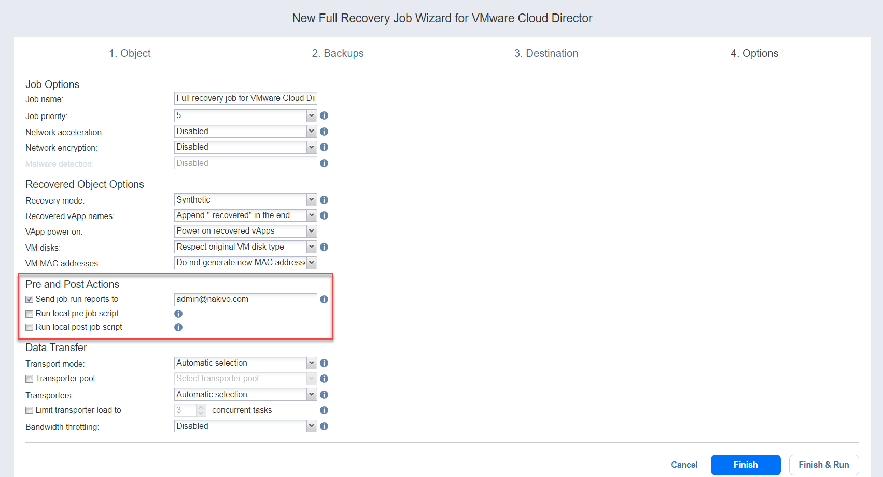Click info icon next to Transport mode

pyautogui.click(x=324, y=363)
